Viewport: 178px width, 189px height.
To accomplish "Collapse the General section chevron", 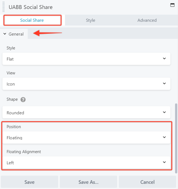I will click(x=5, y=34).
